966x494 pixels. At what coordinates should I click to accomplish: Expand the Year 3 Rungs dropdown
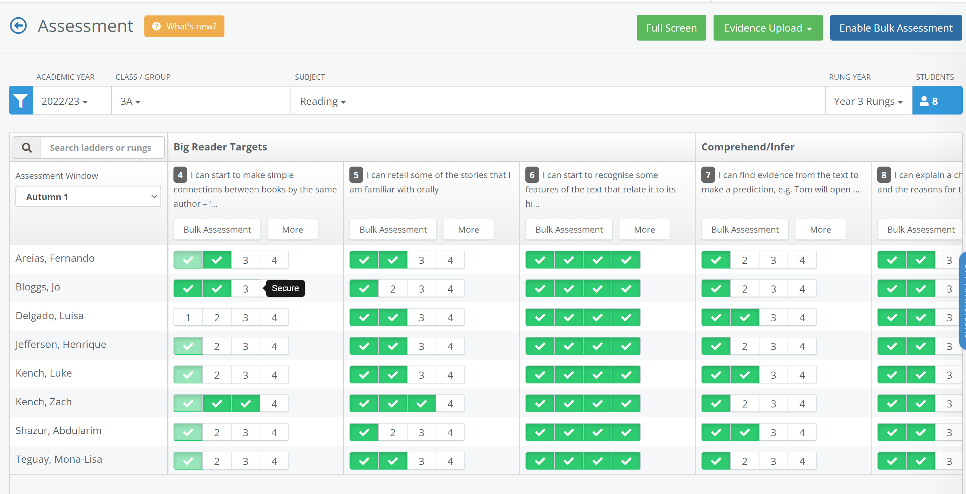[868, 101]
